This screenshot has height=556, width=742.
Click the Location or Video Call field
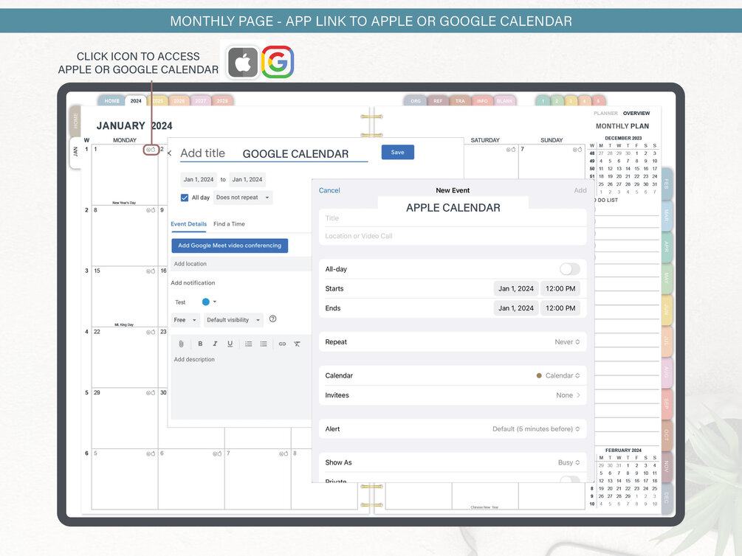coord(453,236)
